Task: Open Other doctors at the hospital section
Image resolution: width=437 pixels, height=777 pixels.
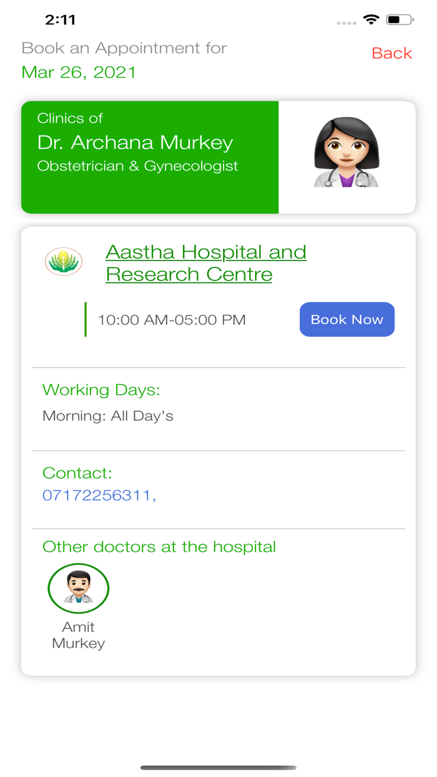Action: coord(159,547)
